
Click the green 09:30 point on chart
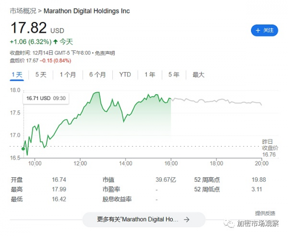click(23, 149)
